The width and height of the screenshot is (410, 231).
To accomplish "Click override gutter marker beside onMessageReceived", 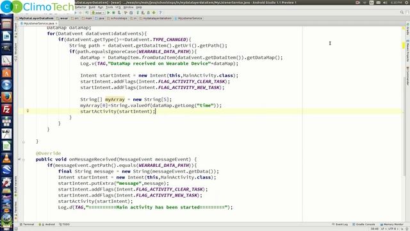I will 19,159.
